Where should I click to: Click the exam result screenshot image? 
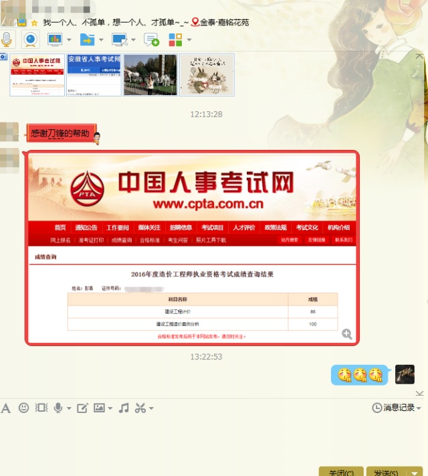point(192,248)
